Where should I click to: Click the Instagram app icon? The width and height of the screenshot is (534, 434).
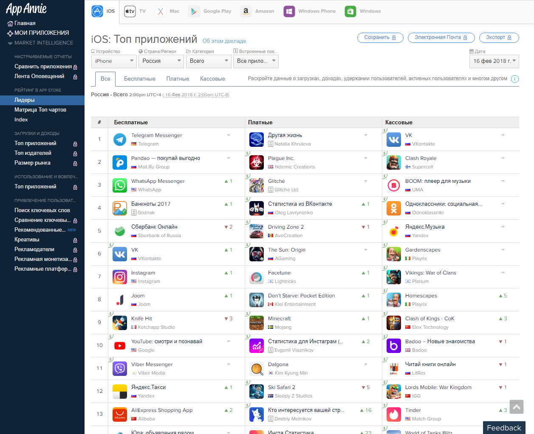click(120, 277)
